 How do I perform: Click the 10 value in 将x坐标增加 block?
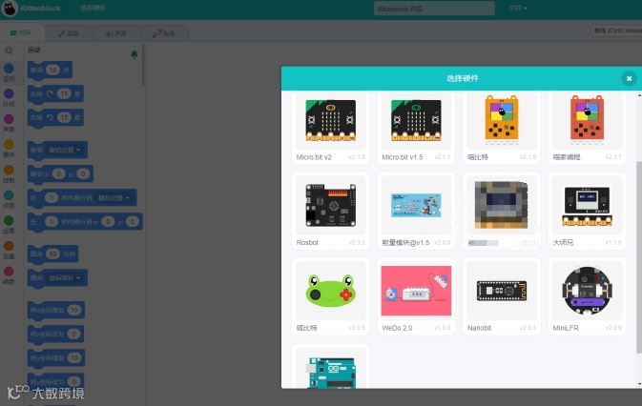coord(74,310)
